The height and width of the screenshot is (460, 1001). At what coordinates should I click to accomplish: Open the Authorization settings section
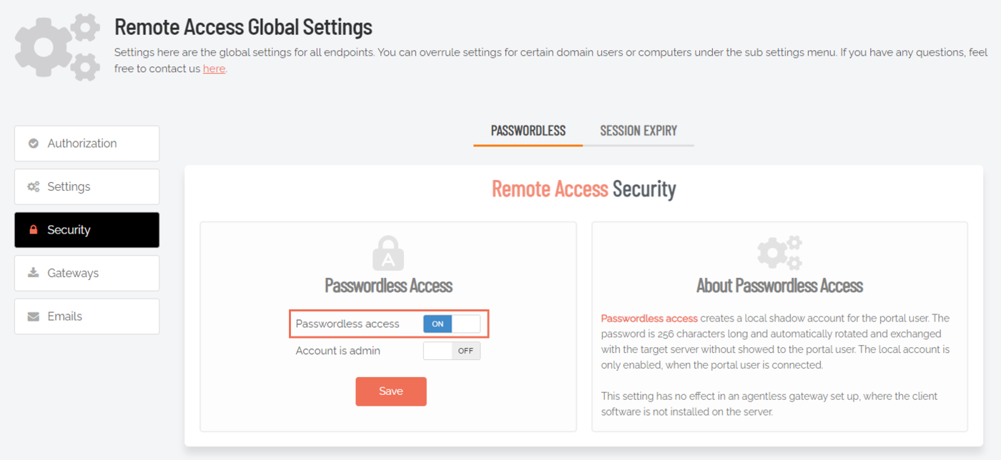tap(87, 144)
